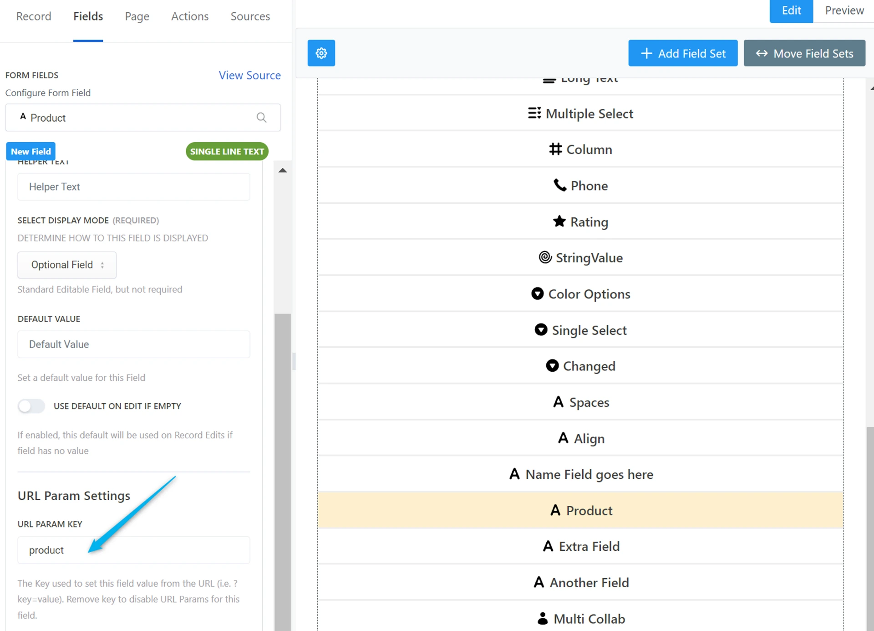Screen dimensions: 874x631
Task: Switch to the Actions tab
Action: click(x=189, y=16)
